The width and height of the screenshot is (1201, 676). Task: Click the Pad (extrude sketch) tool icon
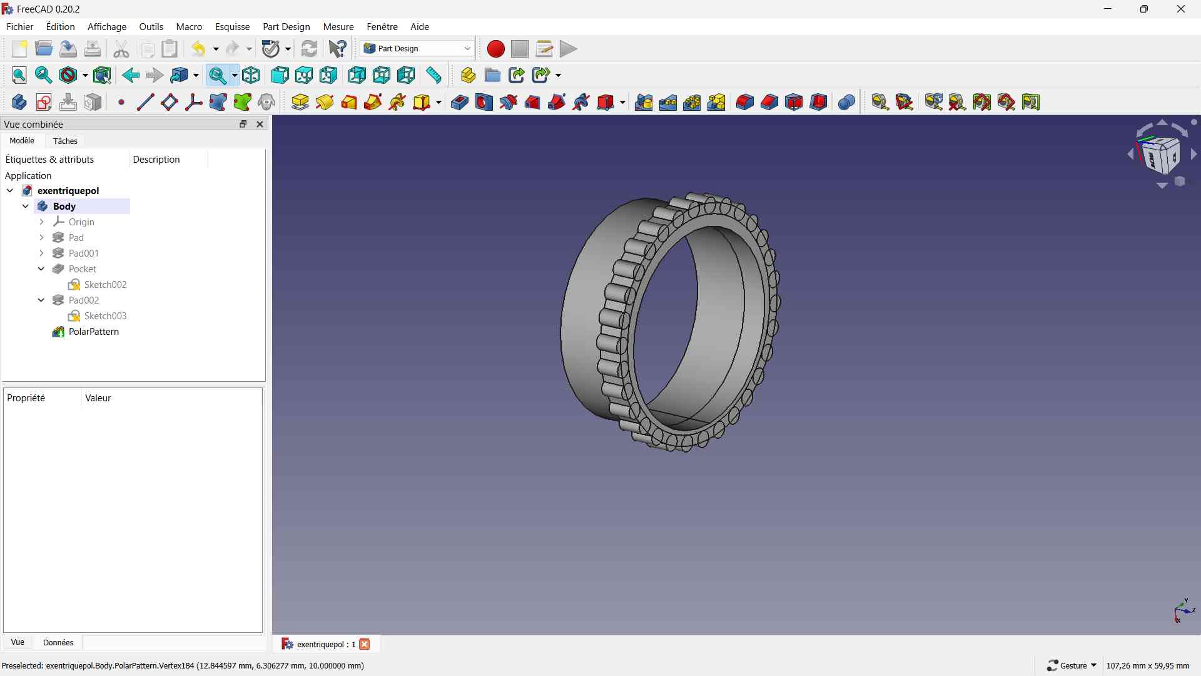(300, 102)
